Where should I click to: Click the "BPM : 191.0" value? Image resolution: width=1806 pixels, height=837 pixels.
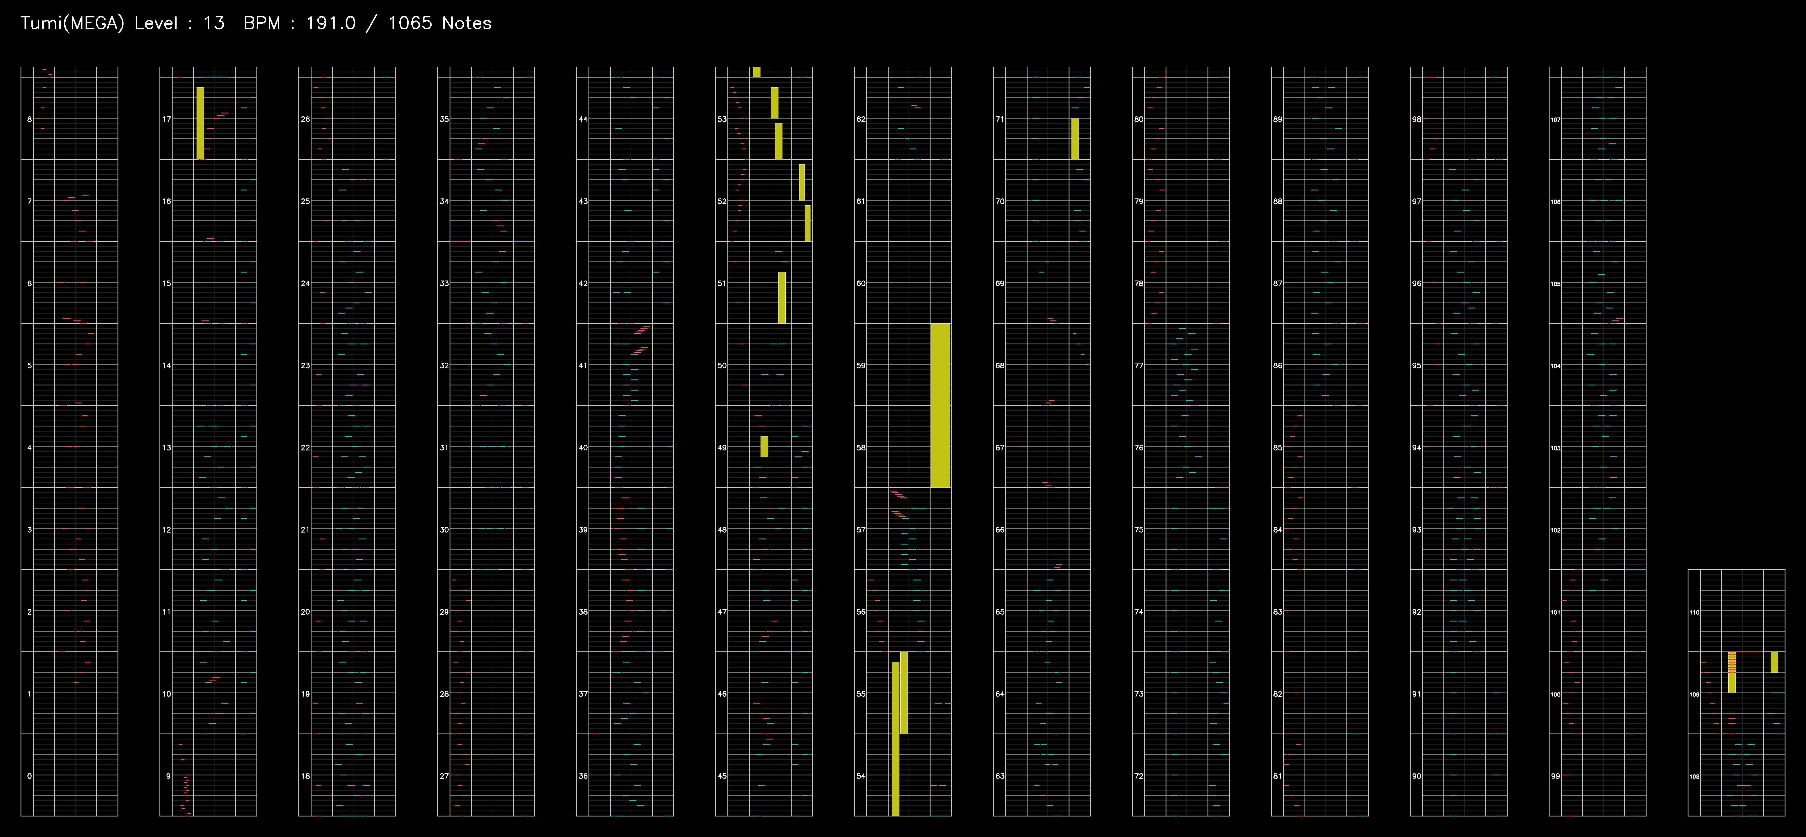click(299, 23)
